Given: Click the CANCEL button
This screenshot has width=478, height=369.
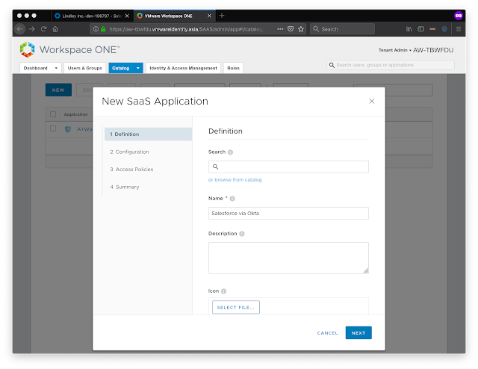Looking at the screenshot, I should coord(327,333).
